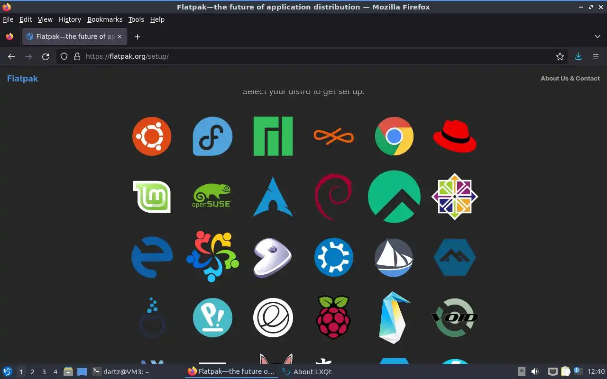
Task: Select the Mageia cauldron logo
Action: pyautogui.click(x=152, y=317)
